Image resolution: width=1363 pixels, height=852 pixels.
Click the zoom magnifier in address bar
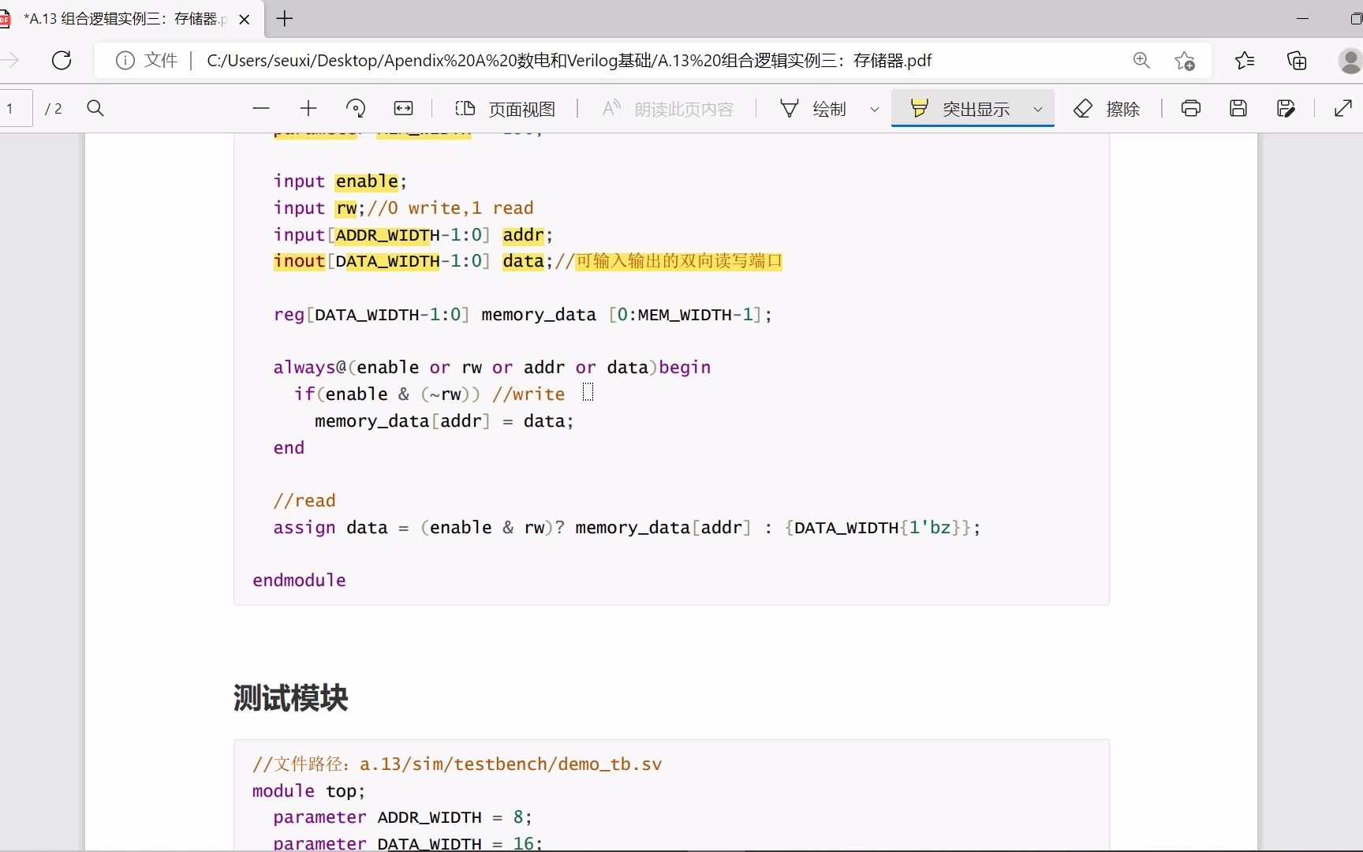[x=1141, y=61]
